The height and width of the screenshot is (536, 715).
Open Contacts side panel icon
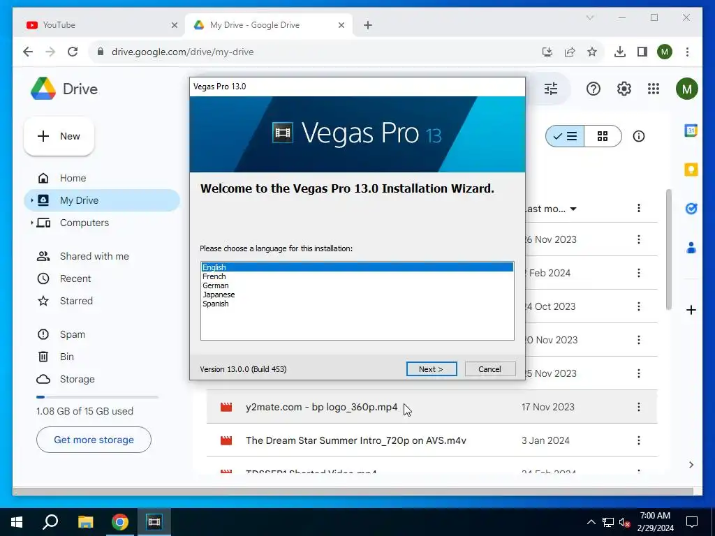coord(691,248)
